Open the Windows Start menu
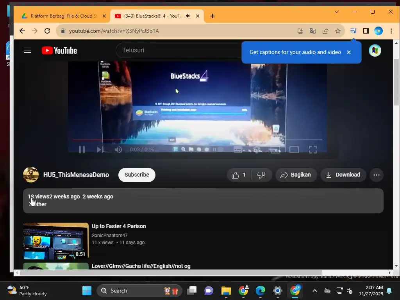This screenshot has width=400, height=300. (87, 291)
